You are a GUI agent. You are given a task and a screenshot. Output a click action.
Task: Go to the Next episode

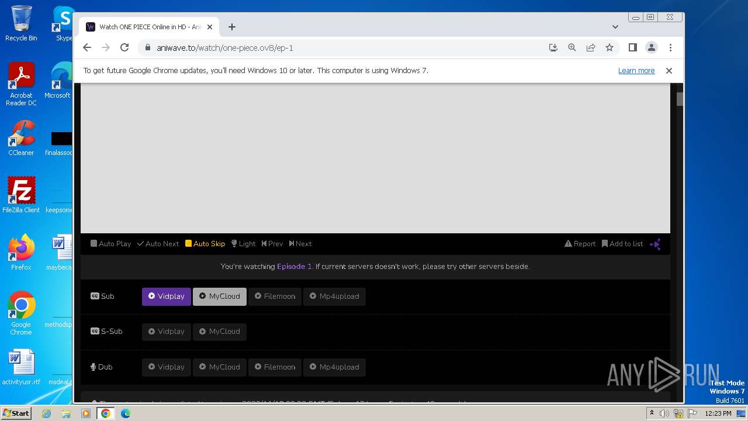pos(300,244)
